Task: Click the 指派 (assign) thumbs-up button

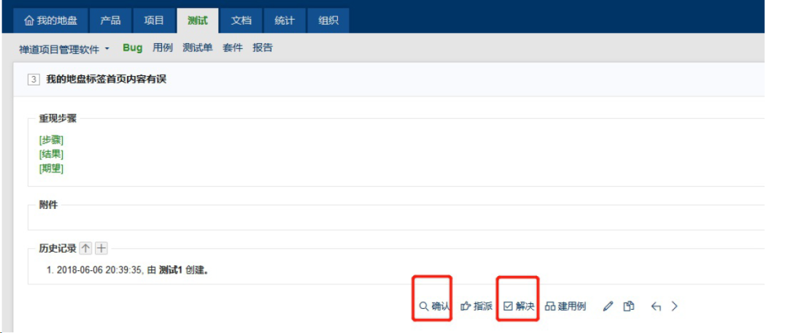Action: click(x=476, y=307)
